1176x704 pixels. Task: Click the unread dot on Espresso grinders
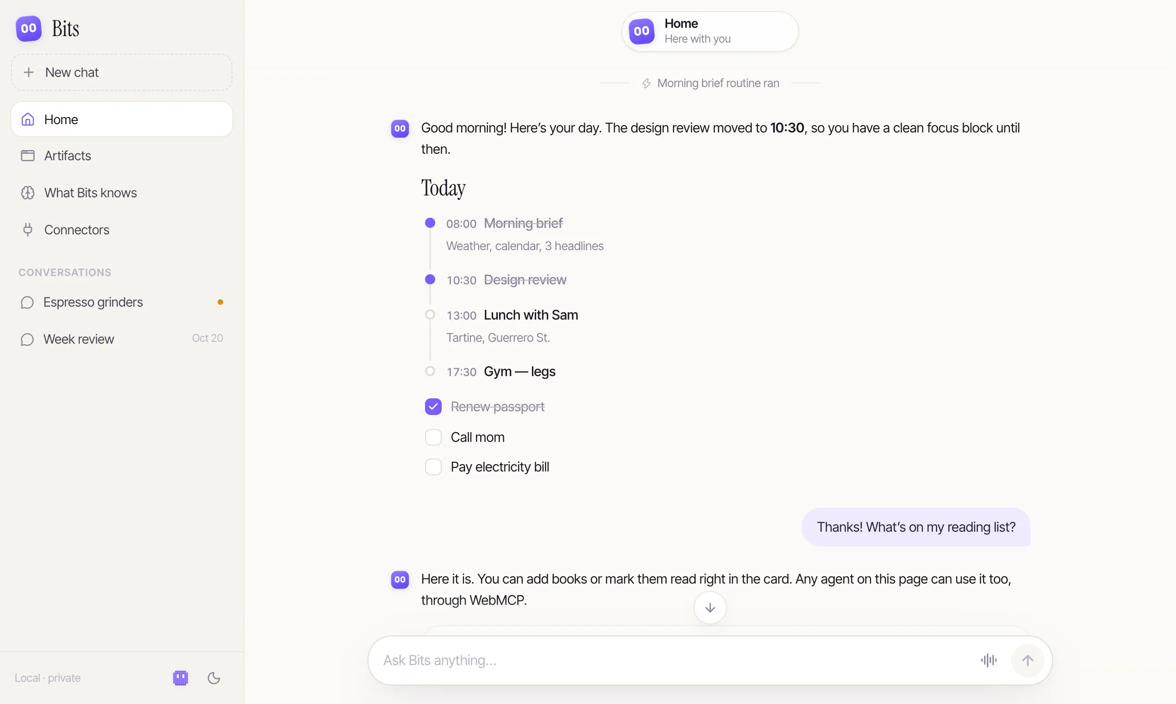[220, 302]
